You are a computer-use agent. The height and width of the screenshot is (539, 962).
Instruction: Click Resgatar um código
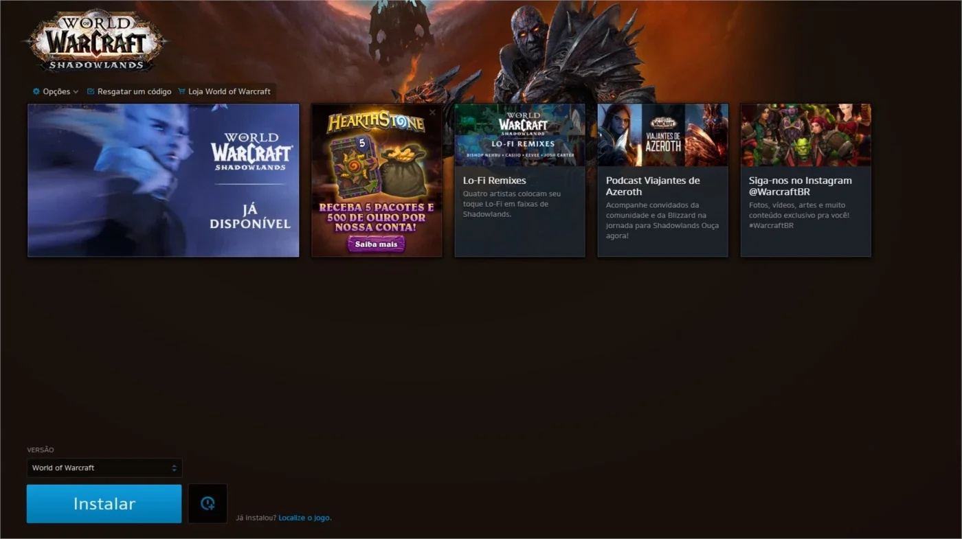(128, 91)
